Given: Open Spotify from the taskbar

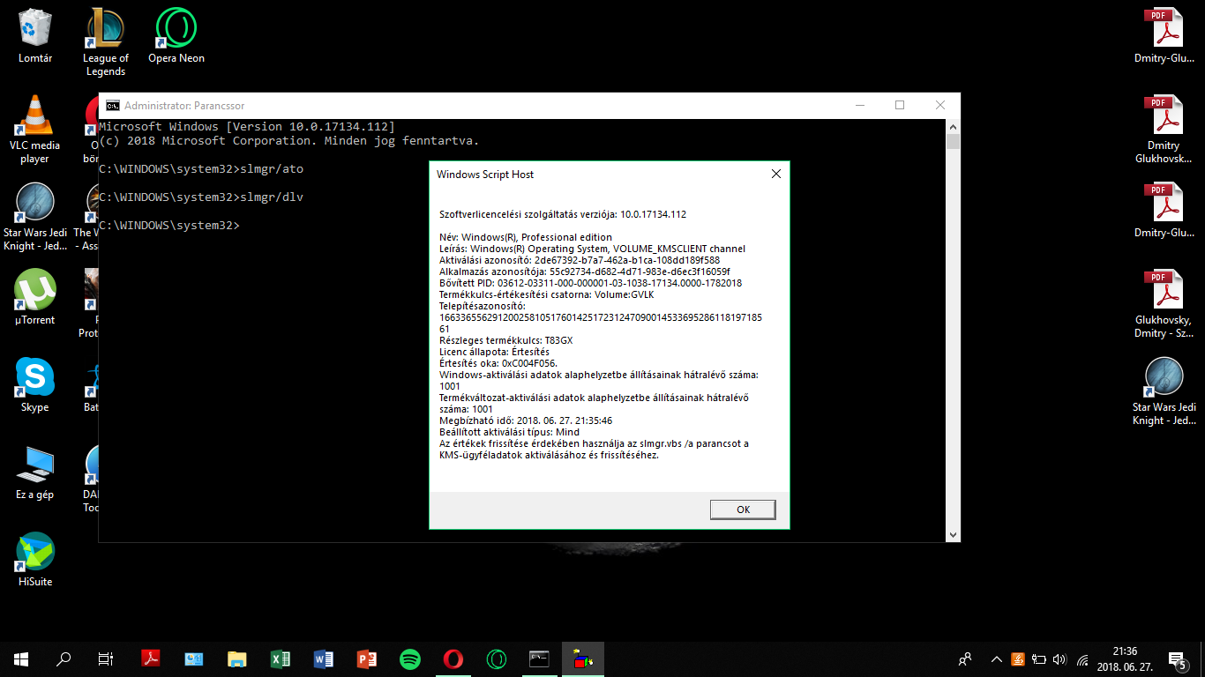Looking at the screenshot, I should [x=410, y=659].
